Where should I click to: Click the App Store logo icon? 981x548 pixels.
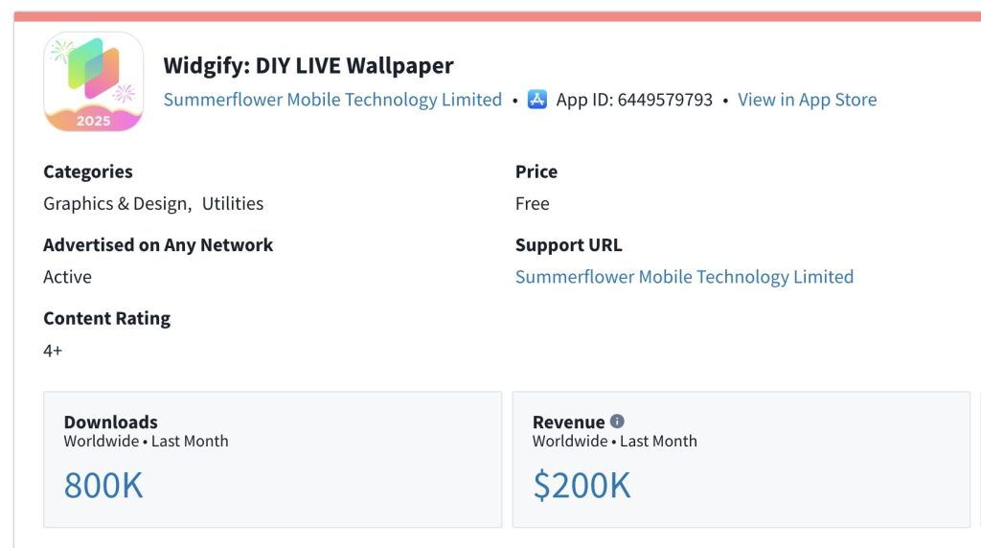click(537, 100)
